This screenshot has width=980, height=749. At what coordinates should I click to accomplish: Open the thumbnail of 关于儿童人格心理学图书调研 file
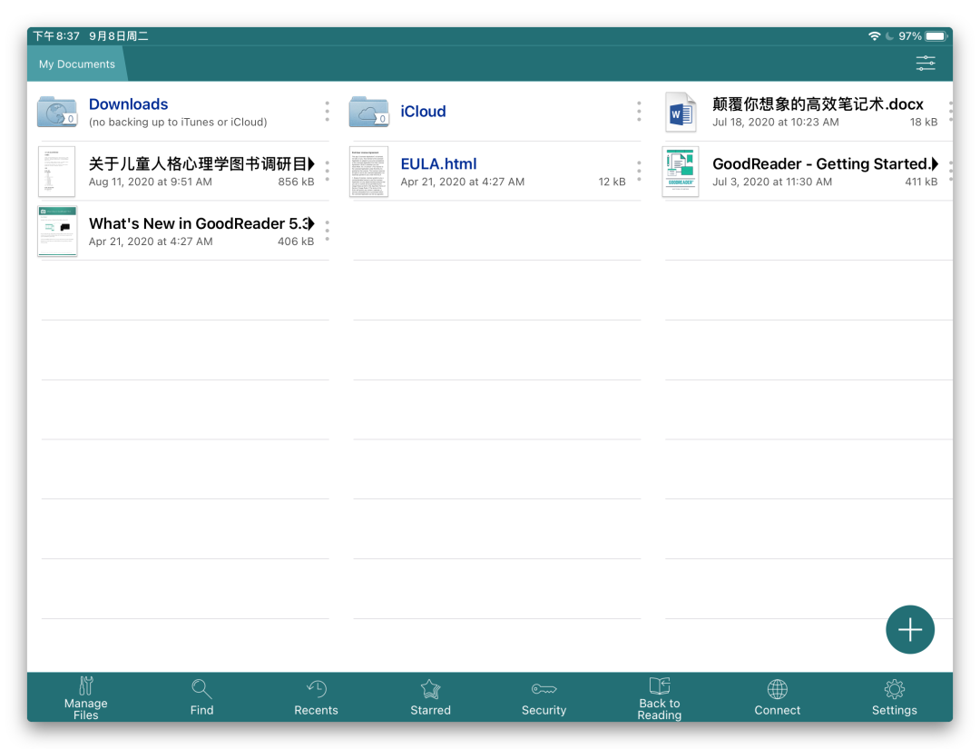(x=57, y=172)
